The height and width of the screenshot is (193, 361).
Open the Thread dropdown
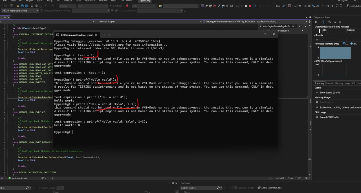(90, 10)
